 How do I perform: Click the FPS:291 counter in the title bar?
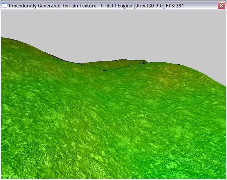coord(175,6)
